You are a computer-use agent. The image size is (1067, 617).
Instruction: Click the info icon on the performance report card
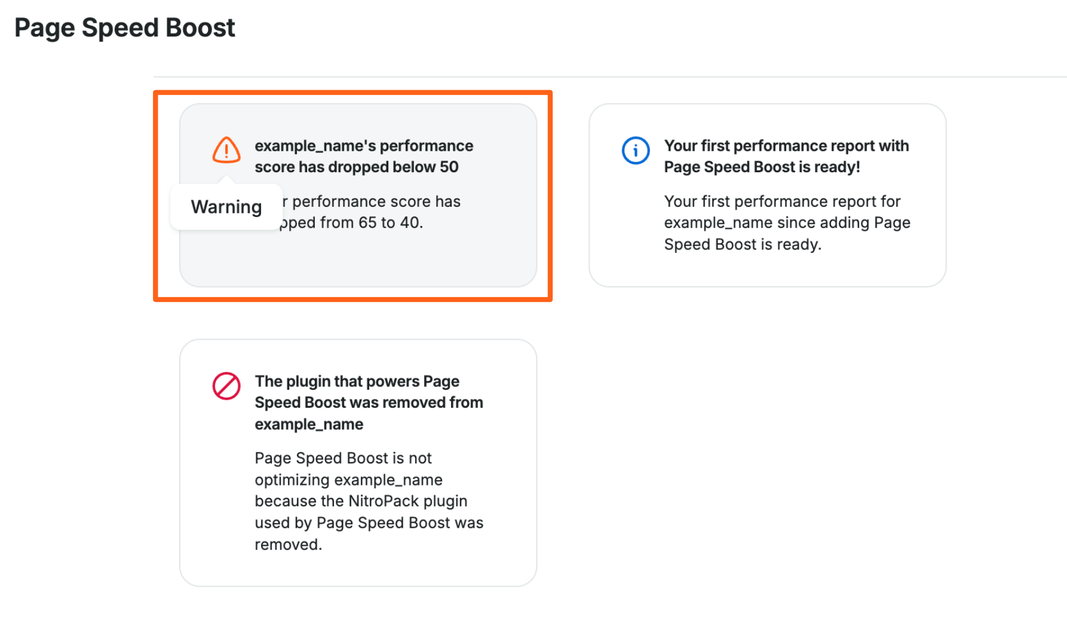pyautogui.click(x=635, y=151)
